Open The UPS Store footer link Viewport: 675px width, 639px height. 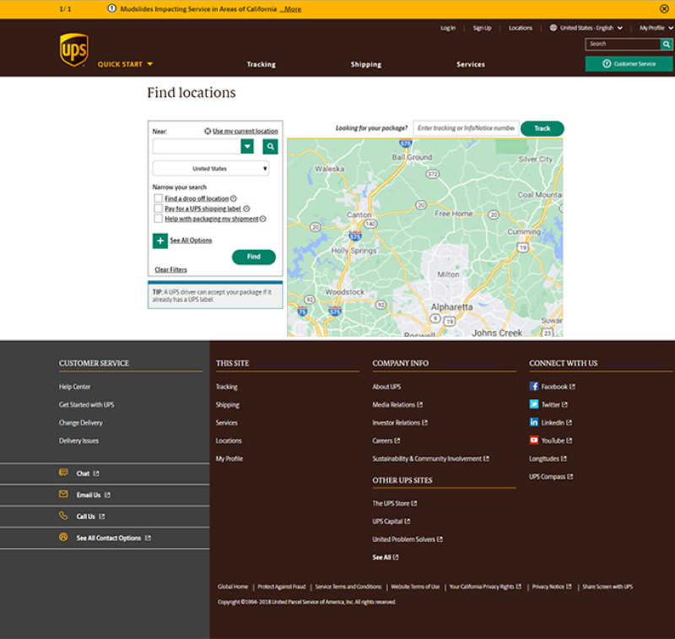pyautogui.click(x=394, y=503)
